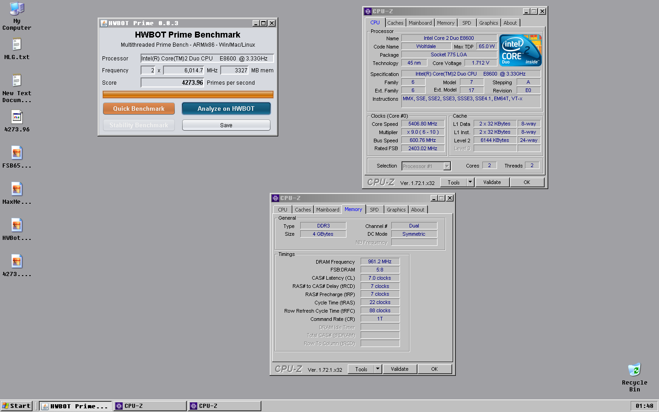Click the Rated FSB 2403.02 MHz value
This screenshot has width=659, height=412.
[x=423, y=148]
